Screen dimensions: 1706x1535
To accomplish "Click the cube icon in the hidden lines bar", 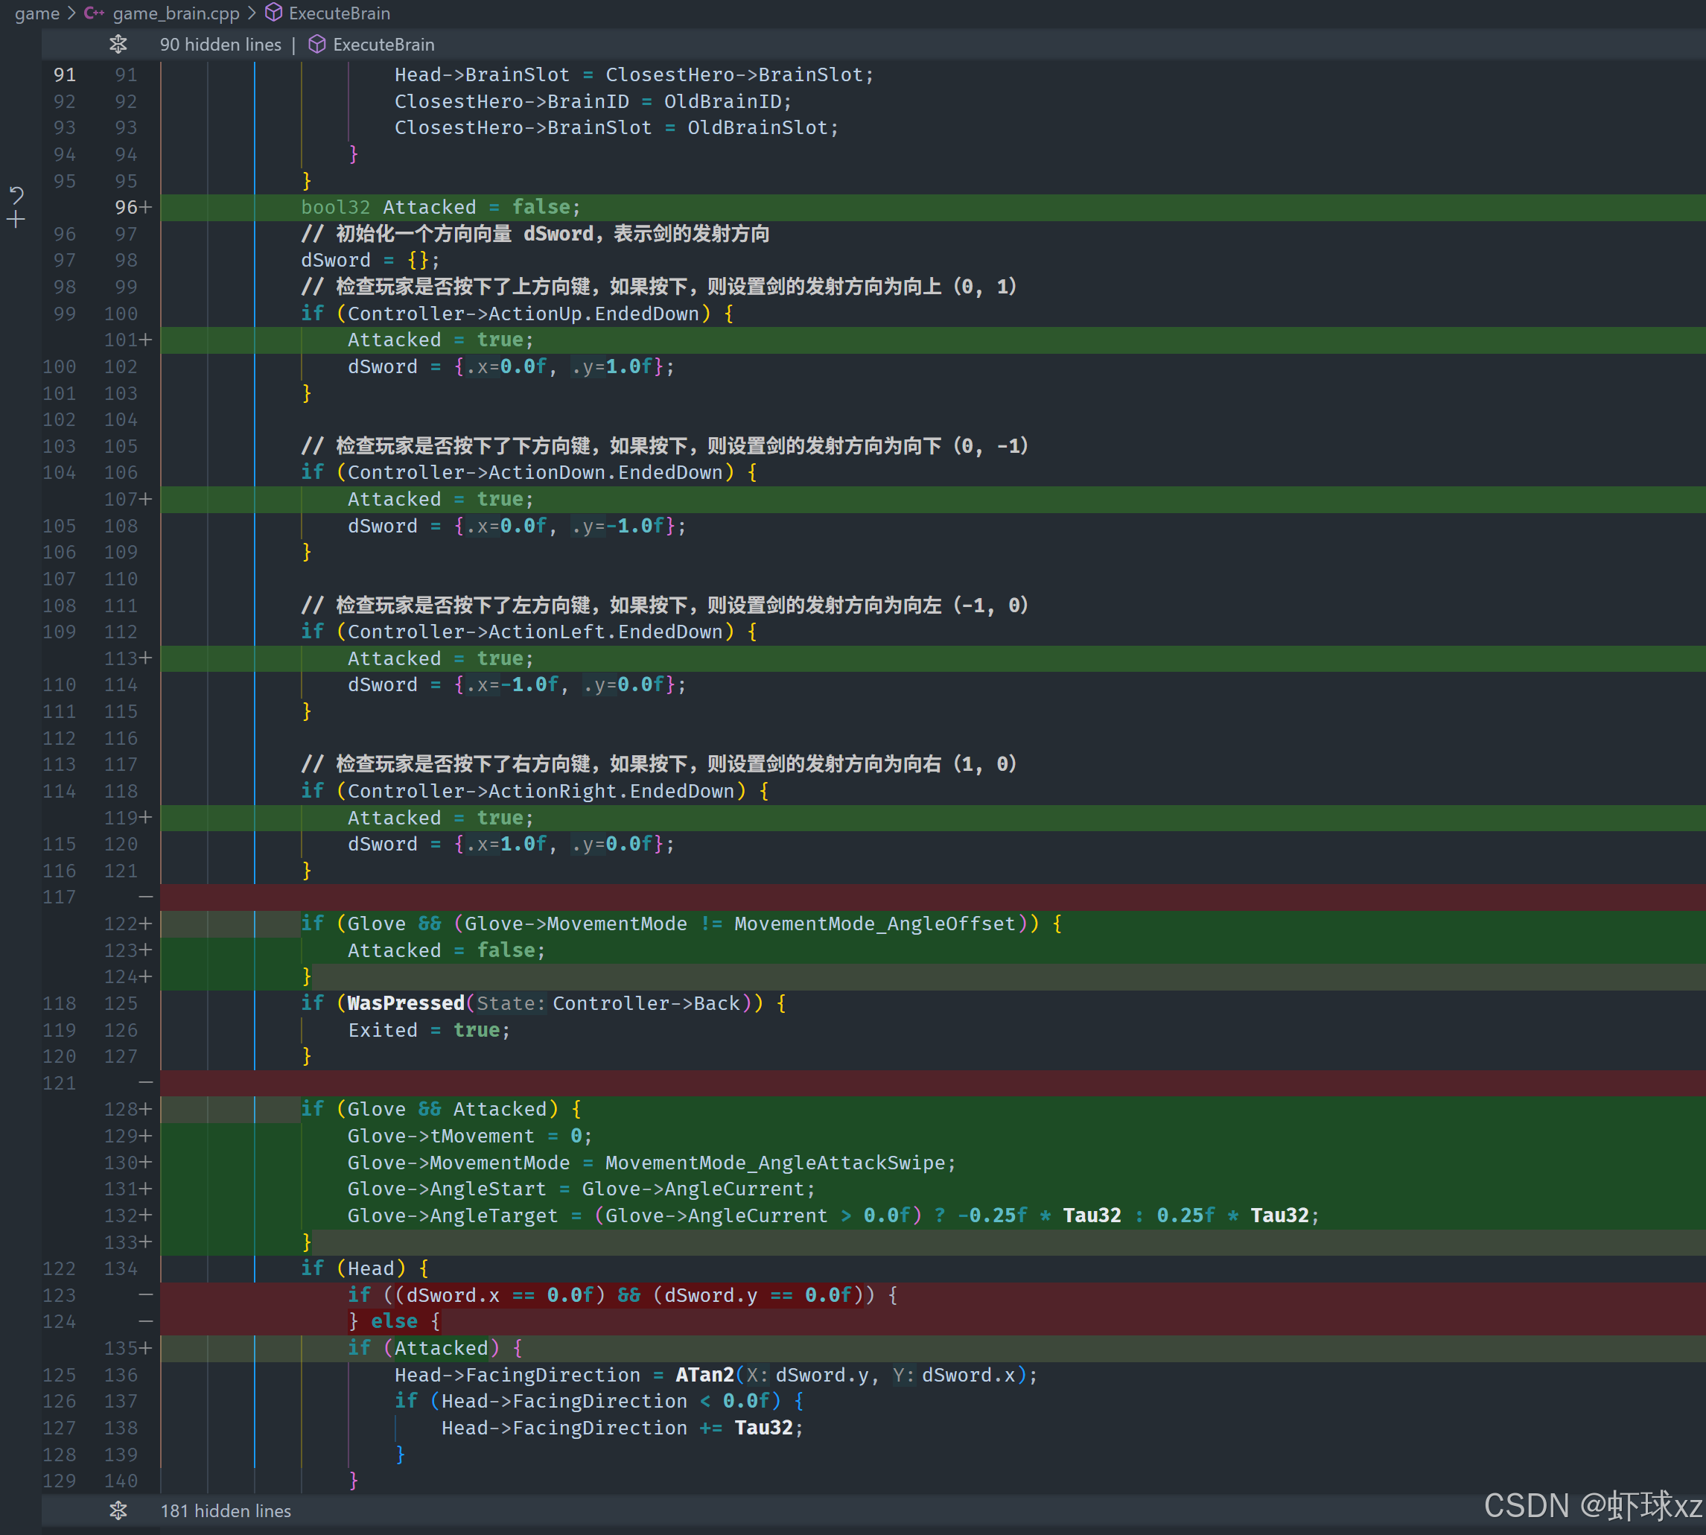I will pyautogui.click(x=317, y=44).
